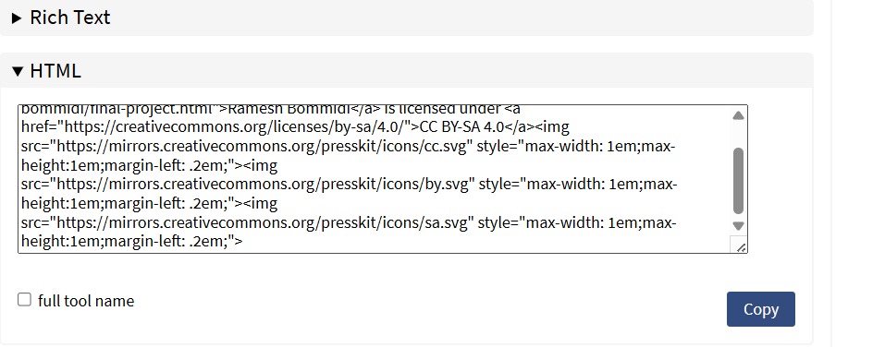The image size is (885, 347).
Task: Expand the Rich Text section triangle
Action: (x=17, y=18)
